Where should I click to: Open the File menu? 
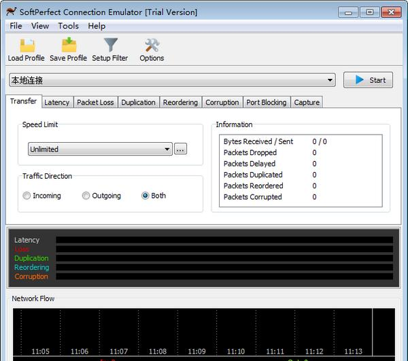pos(16,26)
